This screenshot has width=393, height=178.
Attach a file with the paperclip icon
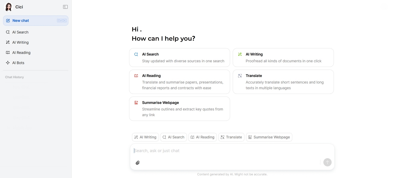coord(138,163)
